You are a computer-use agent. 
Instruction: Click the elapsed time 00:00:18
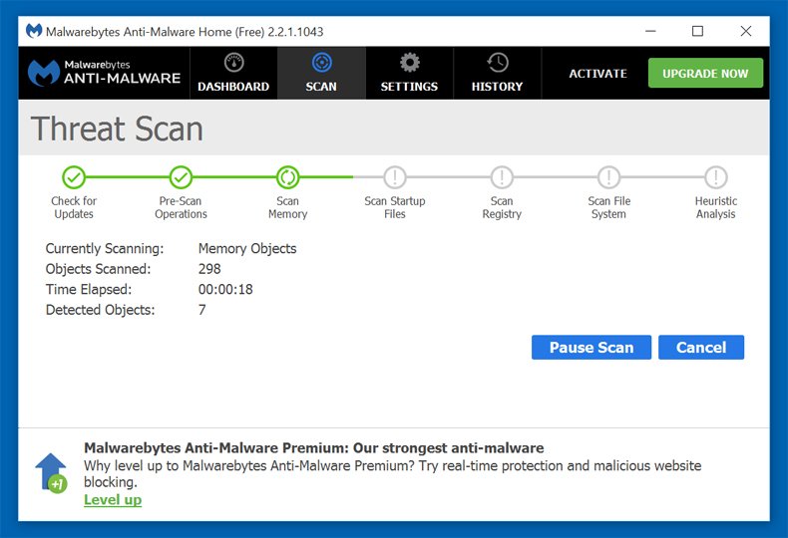225,290
